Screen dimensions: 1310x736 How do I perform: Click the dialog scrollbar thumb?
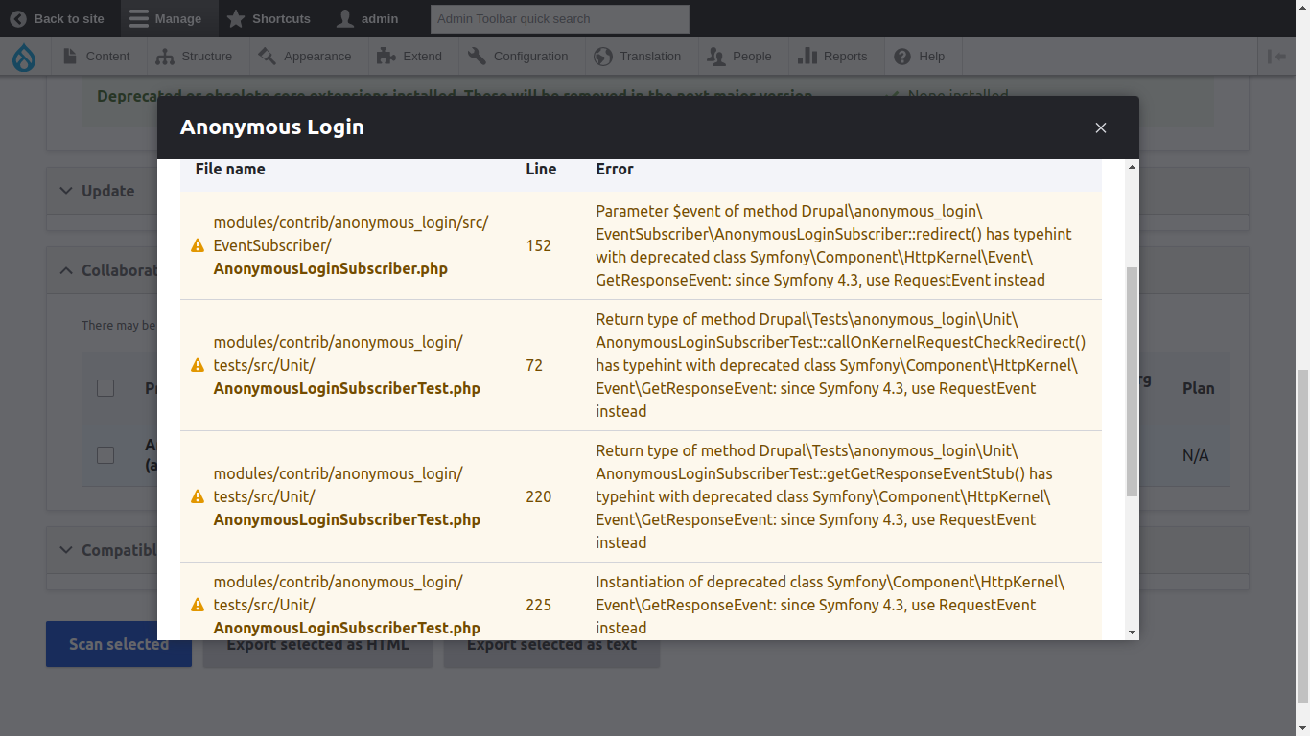tap(1132, 381)
